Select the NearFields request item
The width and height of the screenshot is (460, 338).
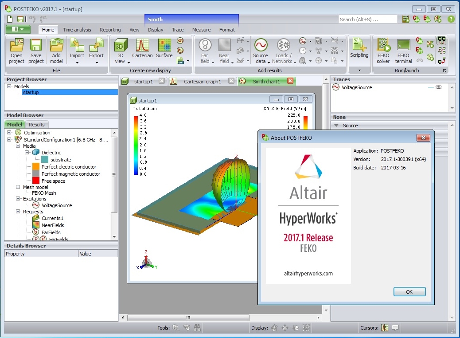[x=53, y=225]
